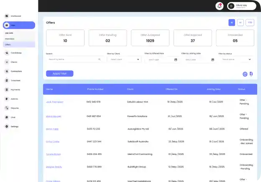Click the Offered Date select field
The image size is (261, 182).
click(163, 60)
